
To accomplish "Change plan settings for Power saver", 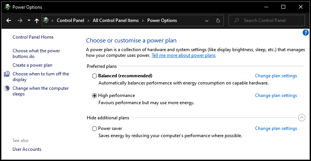I will (276, 128).
